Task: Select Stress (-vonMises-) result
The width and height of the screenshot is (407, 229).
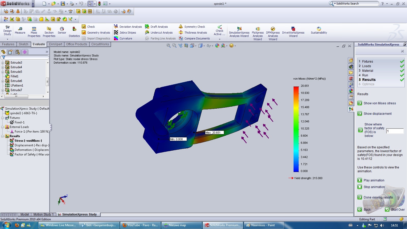Action: (26, 141)
